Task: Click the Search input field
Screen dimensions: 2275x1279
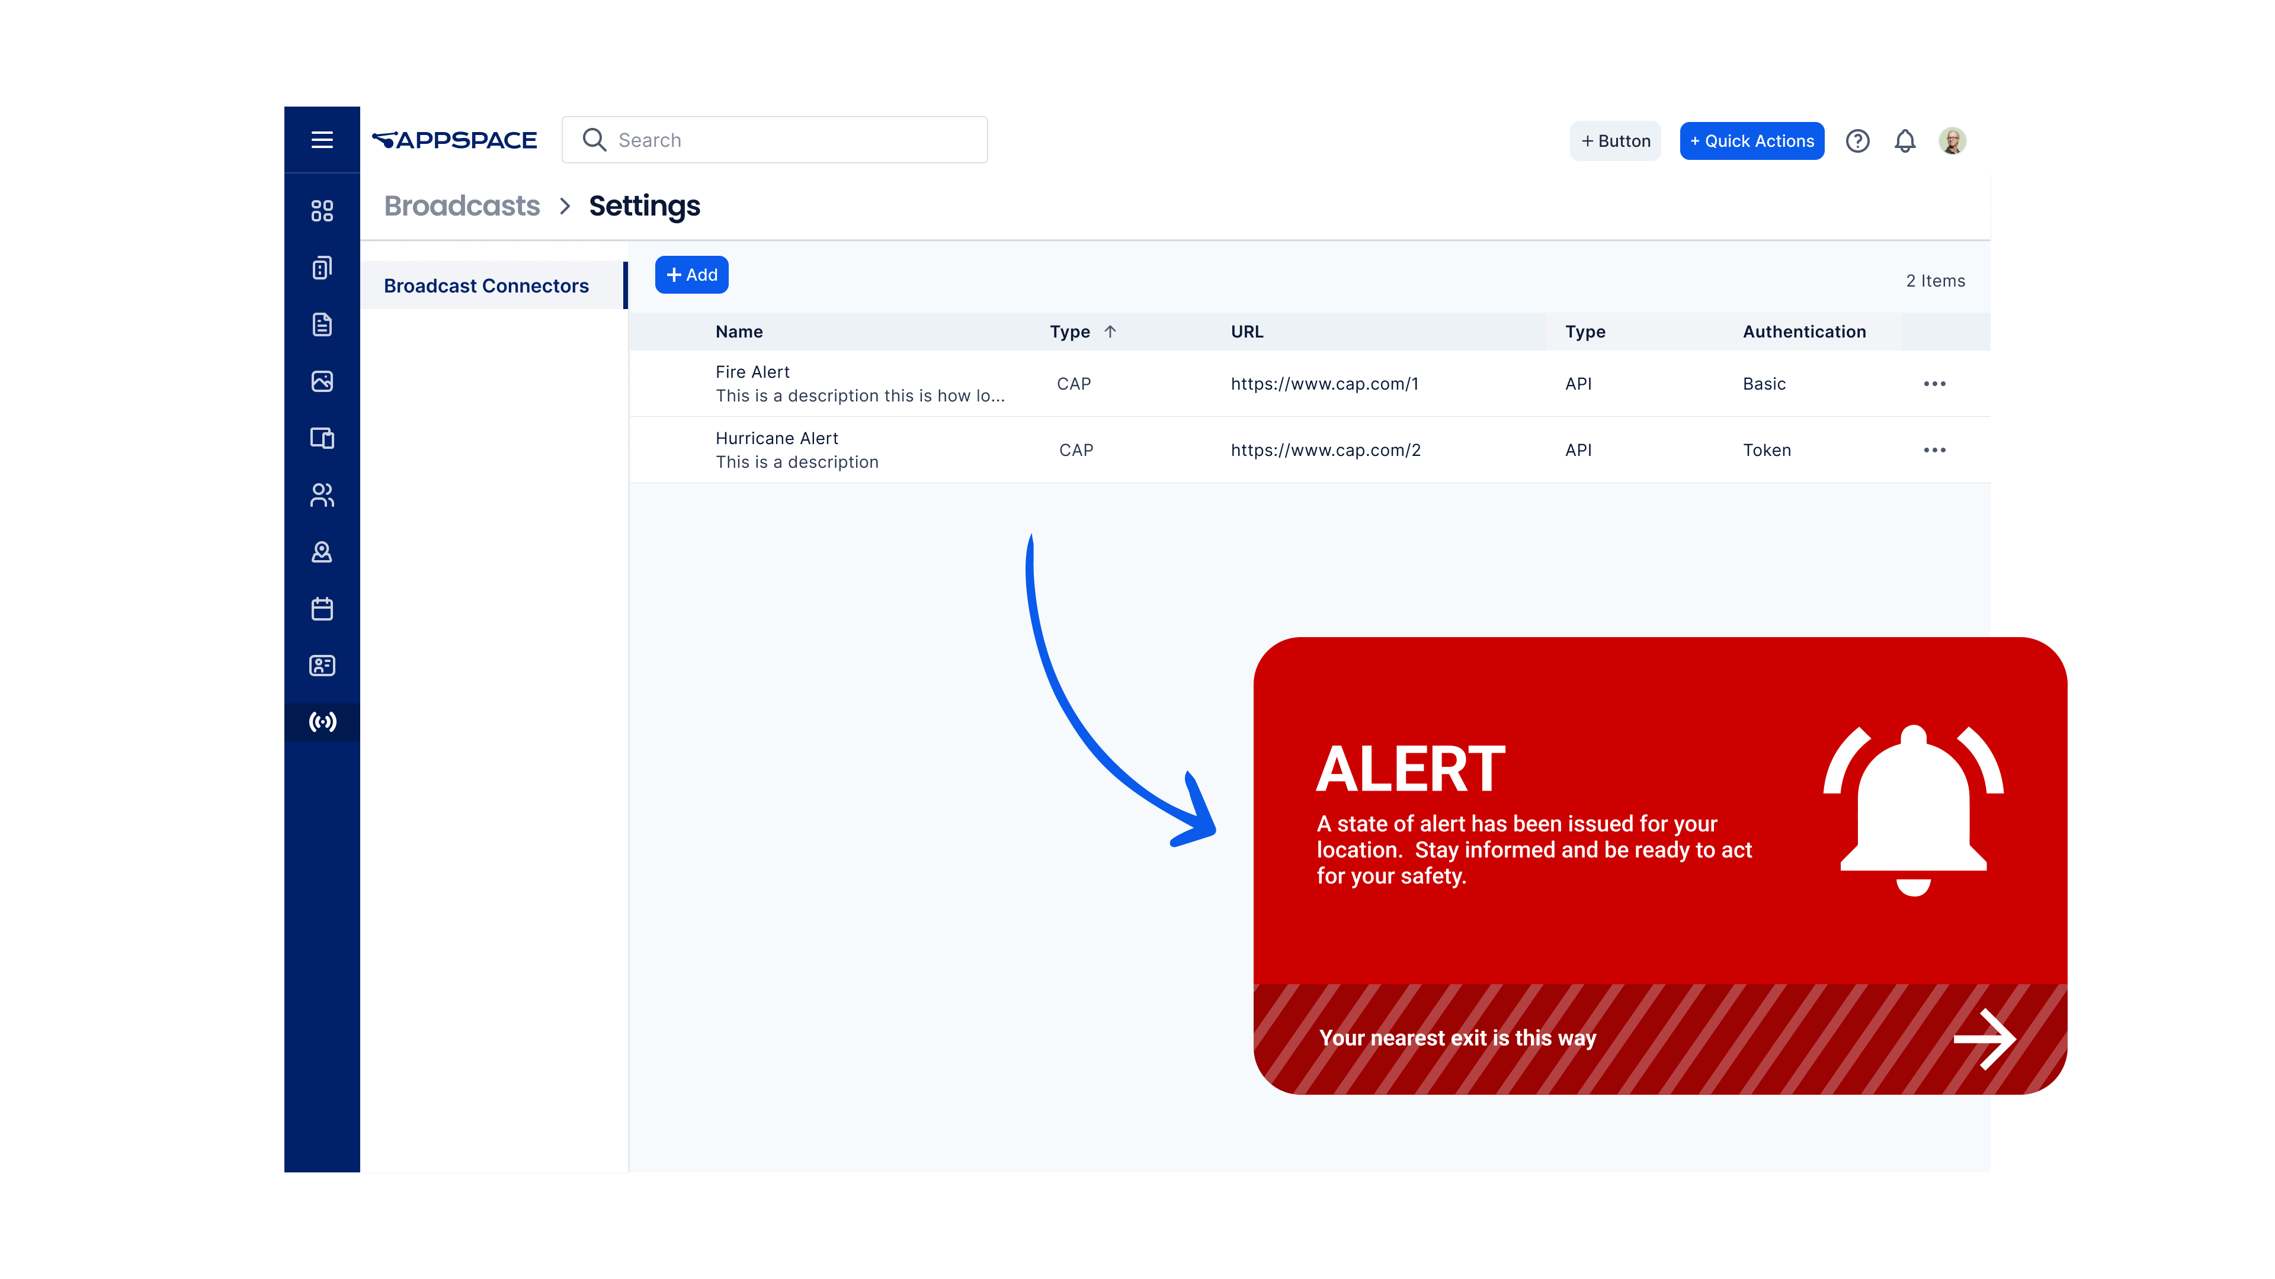Action: (x=774, y=140)
